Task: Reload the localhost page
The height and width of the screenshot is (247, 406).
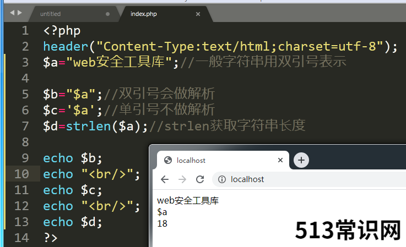Action: click(200, 179)
